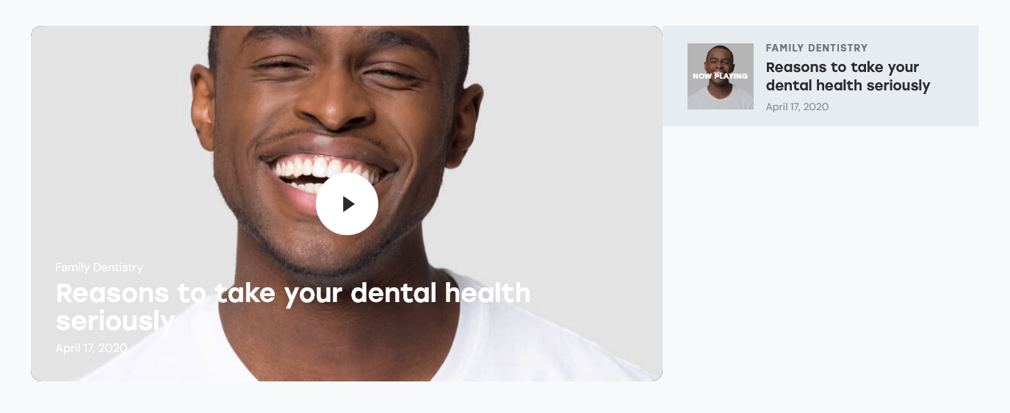
Task: Click Family Dentistry label over the video
Action: (x=99, y=267)
